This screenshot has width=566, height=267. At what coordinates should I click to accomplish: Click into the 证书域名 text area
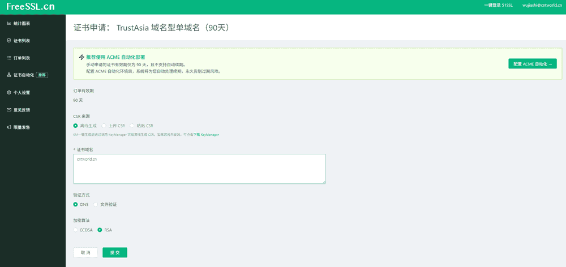click(199, 169)
